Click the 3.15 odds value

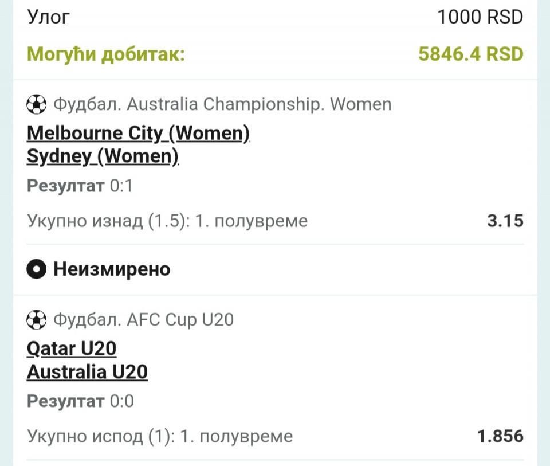coord(505,221)
